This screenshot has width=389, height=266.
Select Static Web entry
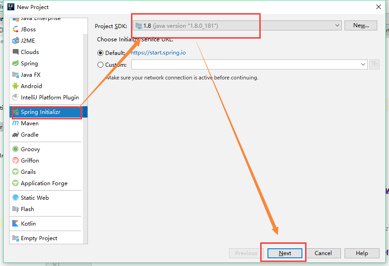click(45, 198)
